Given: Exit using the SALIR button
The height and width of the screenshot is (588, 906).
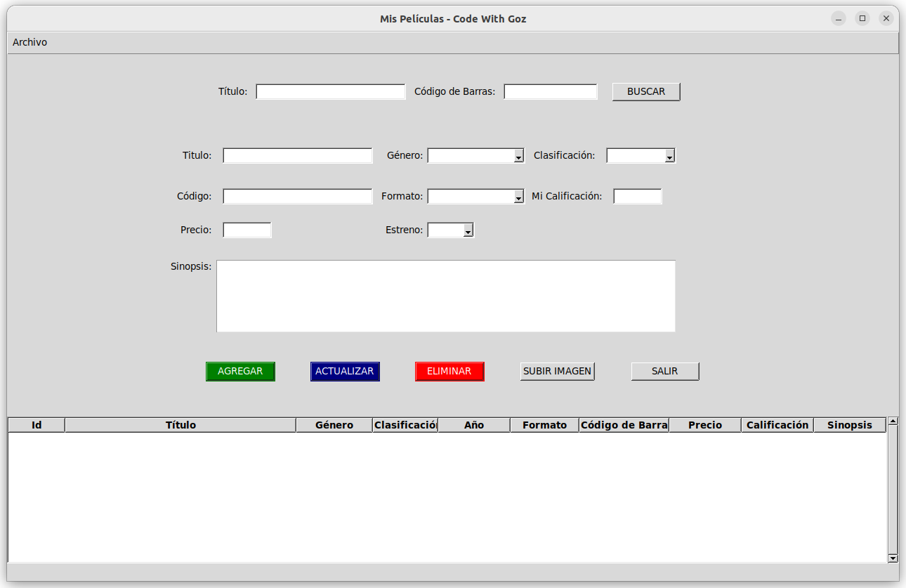Looking at the screenshot, I should [664, 371].
